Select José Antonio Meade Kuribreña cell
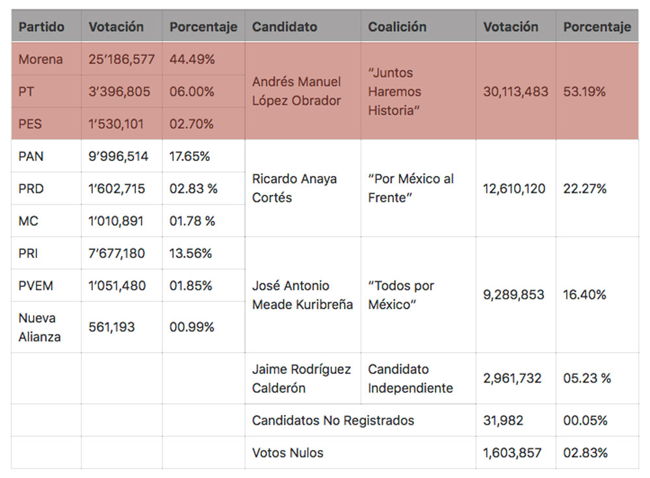650x478 pixels. [x=303, y=295]
